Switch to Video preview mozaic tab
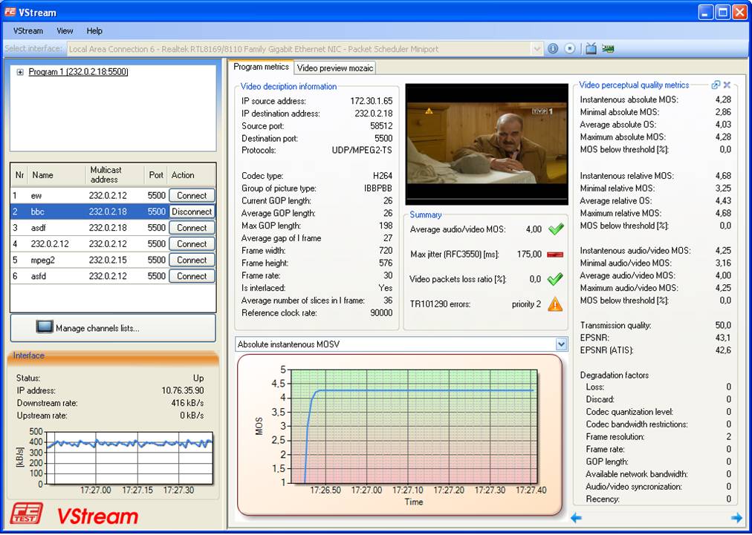752x535 pixels. tap(334, 68)
